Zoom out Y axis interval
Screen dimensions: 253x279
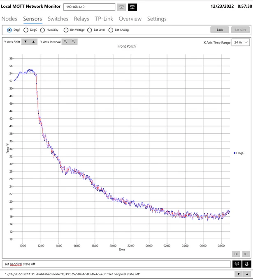(65, 41)
